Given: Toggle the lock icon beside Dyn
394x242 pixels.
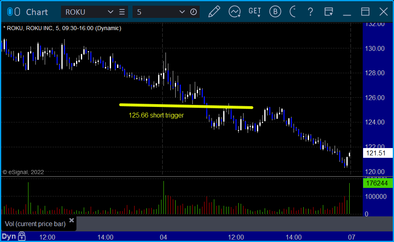Looking at the screenshot, I should 22,236.
